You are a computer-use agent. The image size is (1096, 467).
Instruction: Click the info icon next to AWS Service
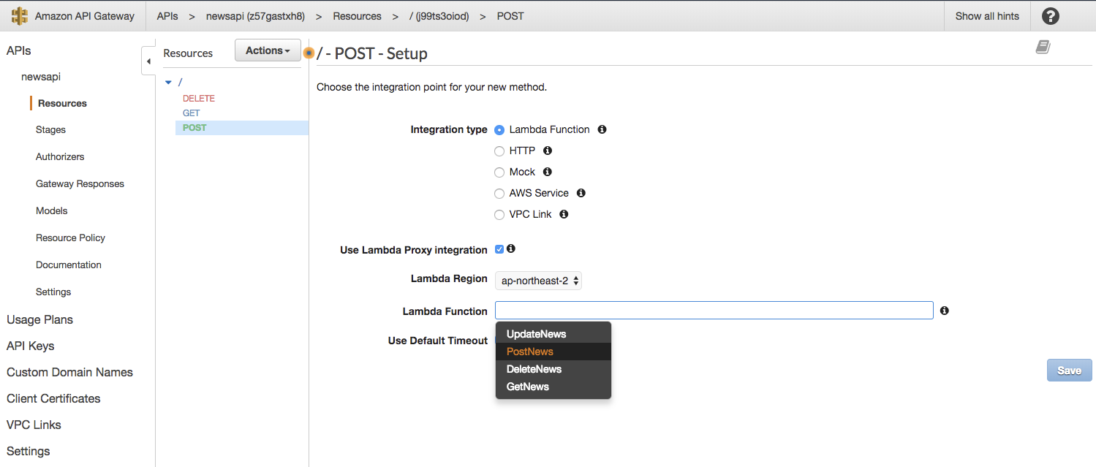pyautogui.click(x=581, y=193)
